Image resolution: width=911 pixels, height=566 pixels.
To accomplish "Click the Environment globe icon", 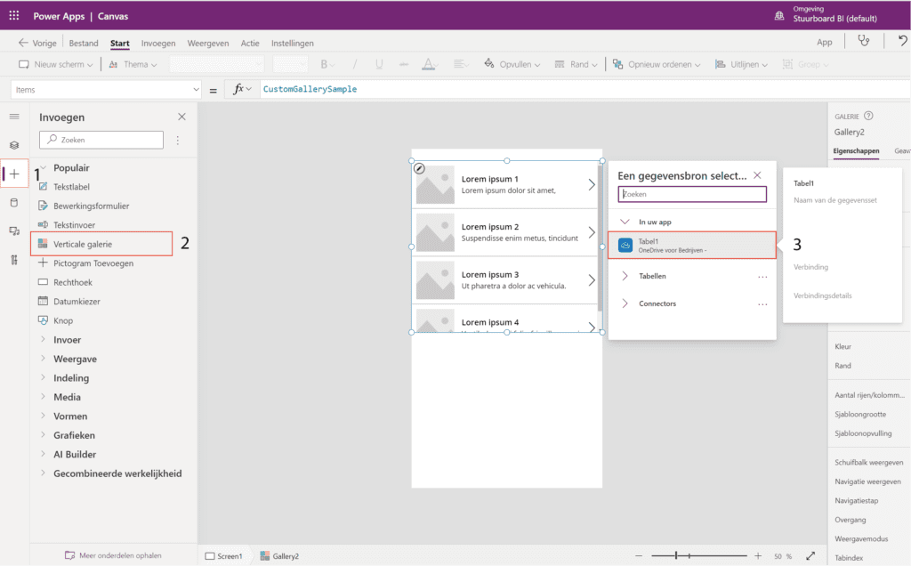I will pos(779,16).
